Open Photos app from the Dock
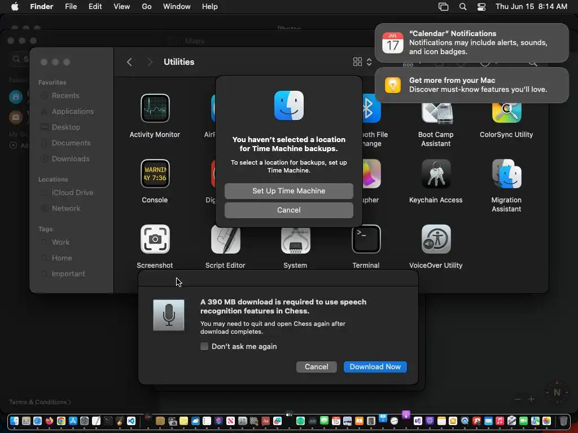Viewport: 578px width, 433px height. coord(546,421)
